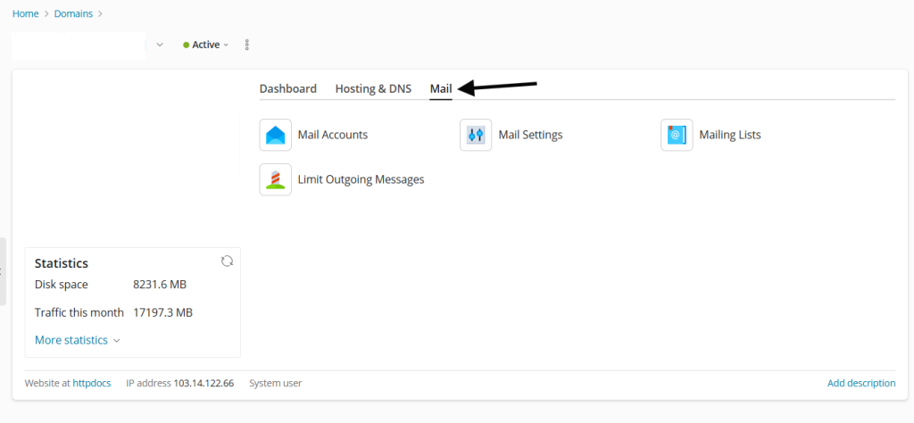This screenshot has height=423, width=914.
Task: Click the Mailing Lists text label
Action: [729, 135]
